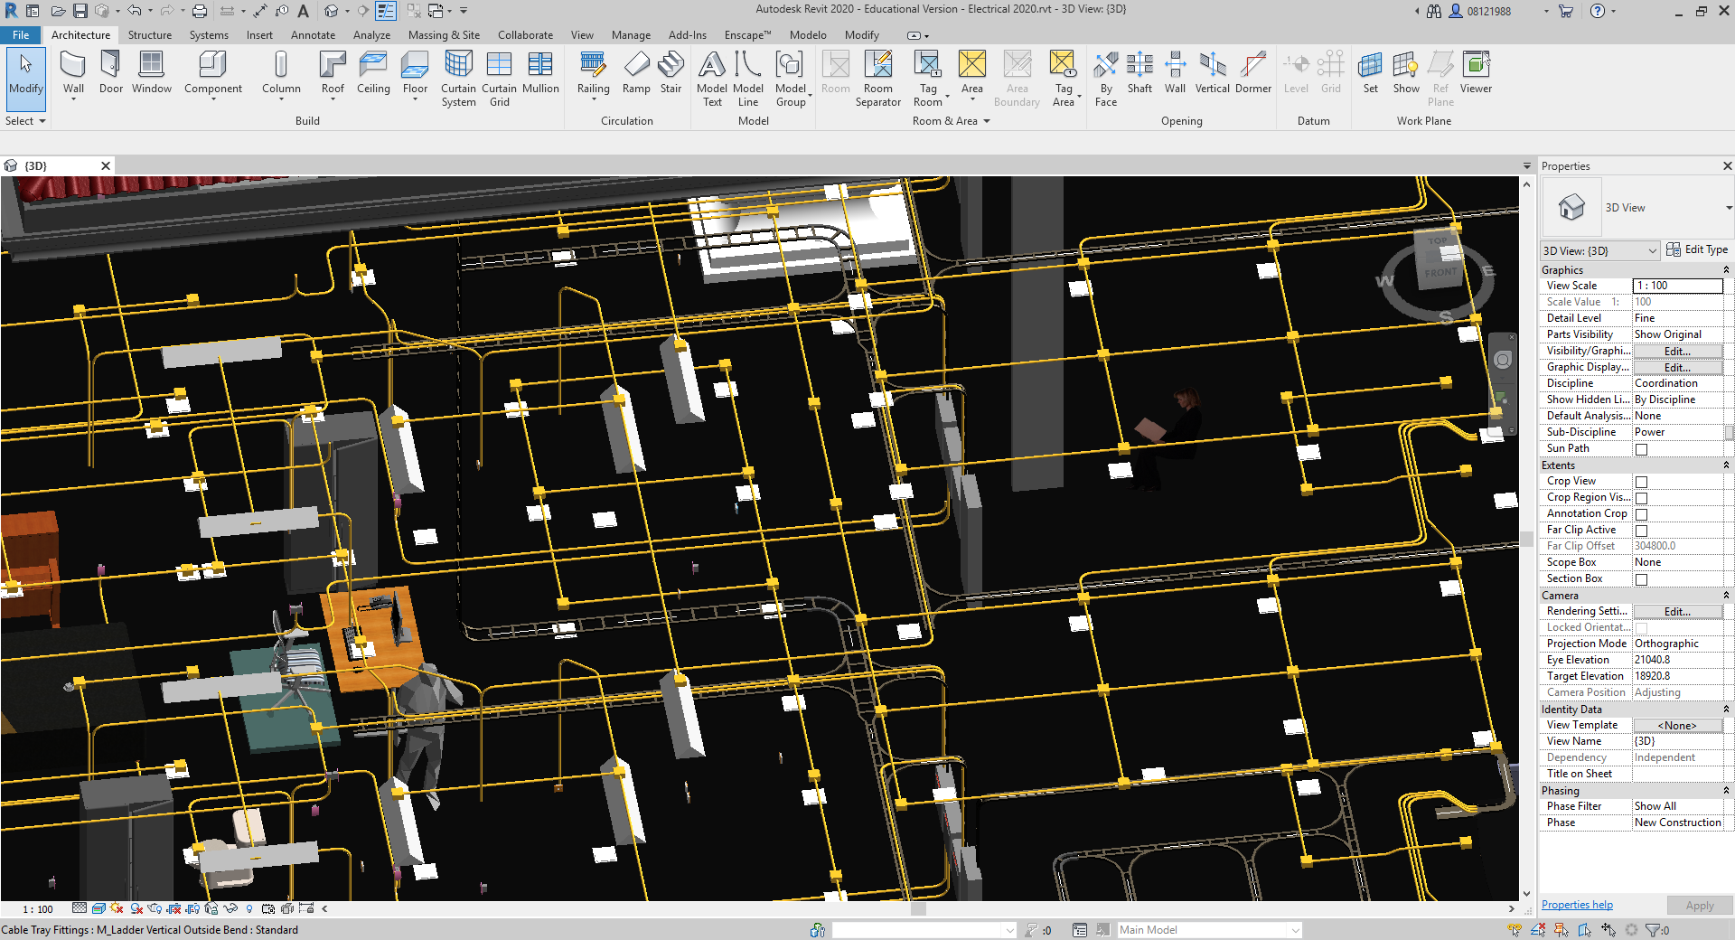Click the Edit Type button
The image size is (1735, 940).
click(1697, 250)
